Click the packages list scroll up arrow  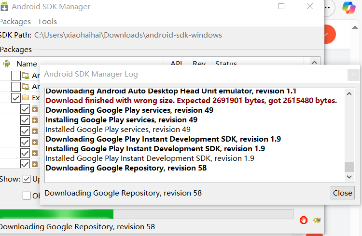[314, 63]
